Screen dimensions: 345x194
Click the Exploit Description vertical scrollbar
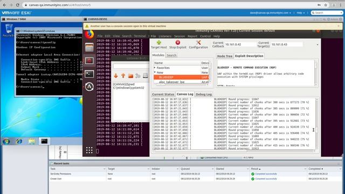point(316,73)
